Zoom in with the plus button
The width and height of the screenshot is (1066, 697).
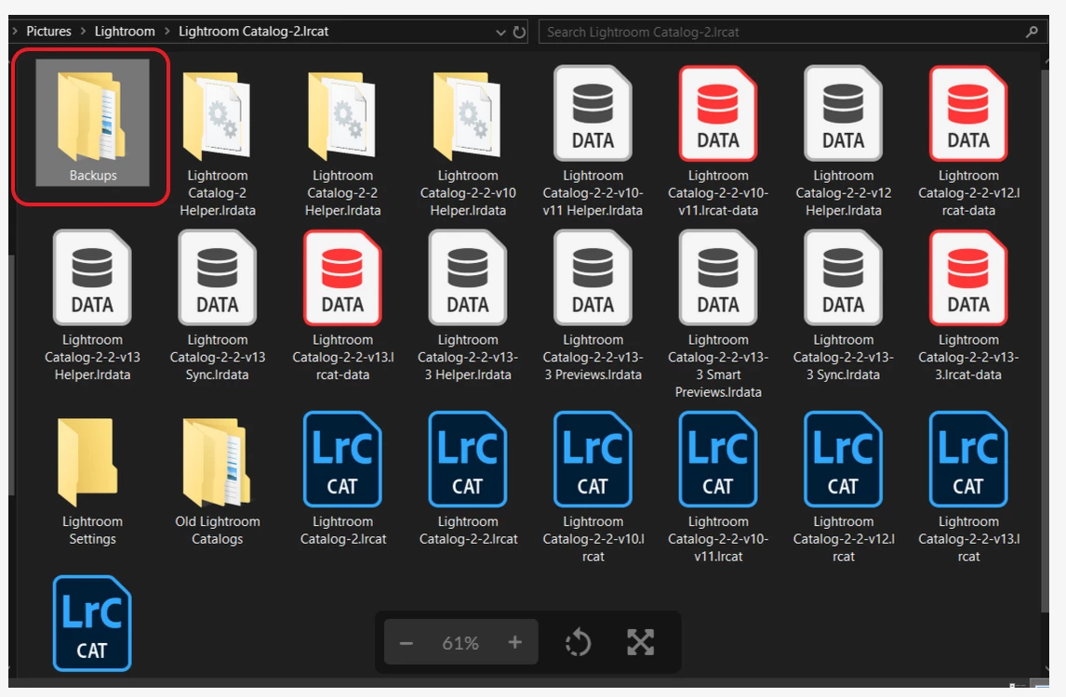pos(514,642)
